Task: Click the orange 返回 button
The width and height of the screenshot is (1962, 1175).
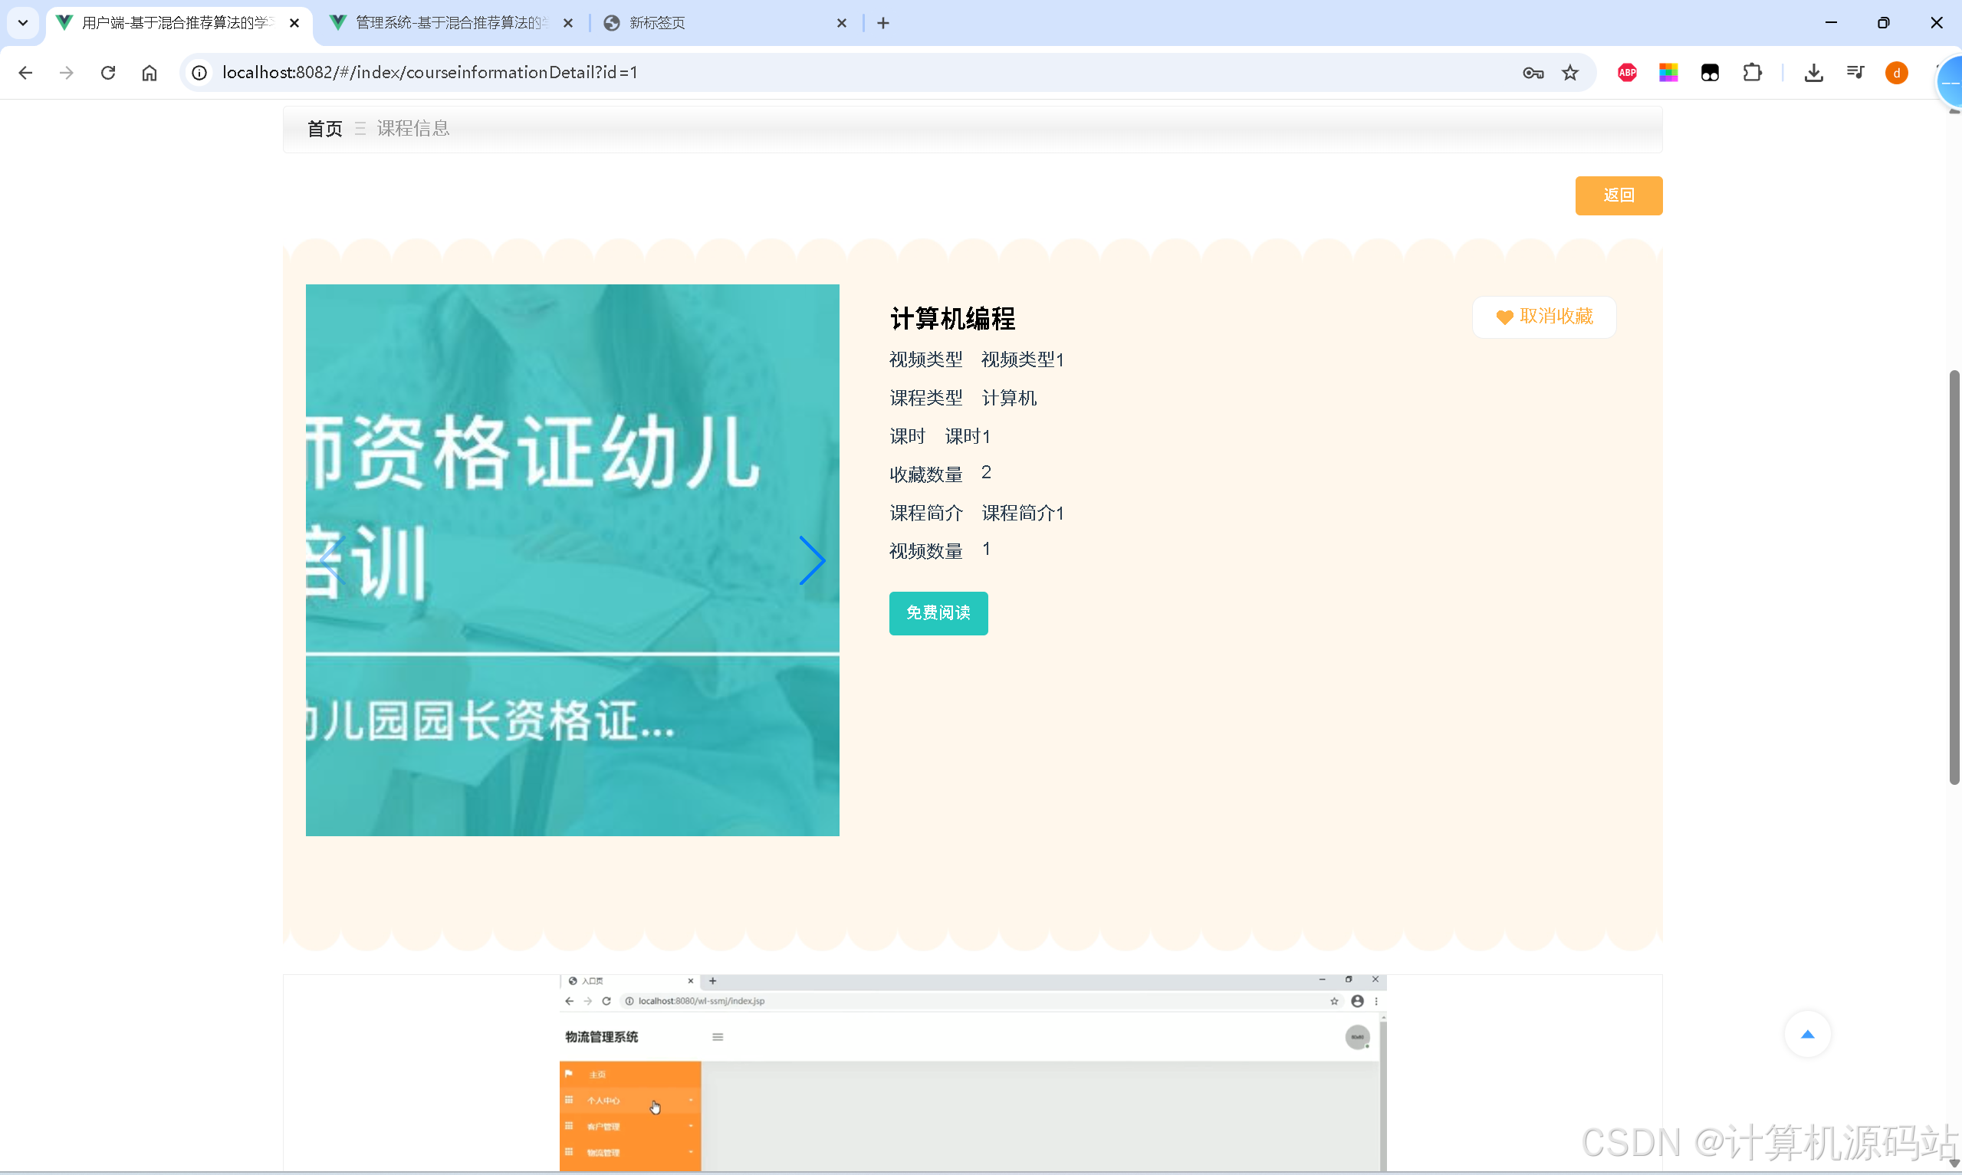Action: coord(1619,195)
